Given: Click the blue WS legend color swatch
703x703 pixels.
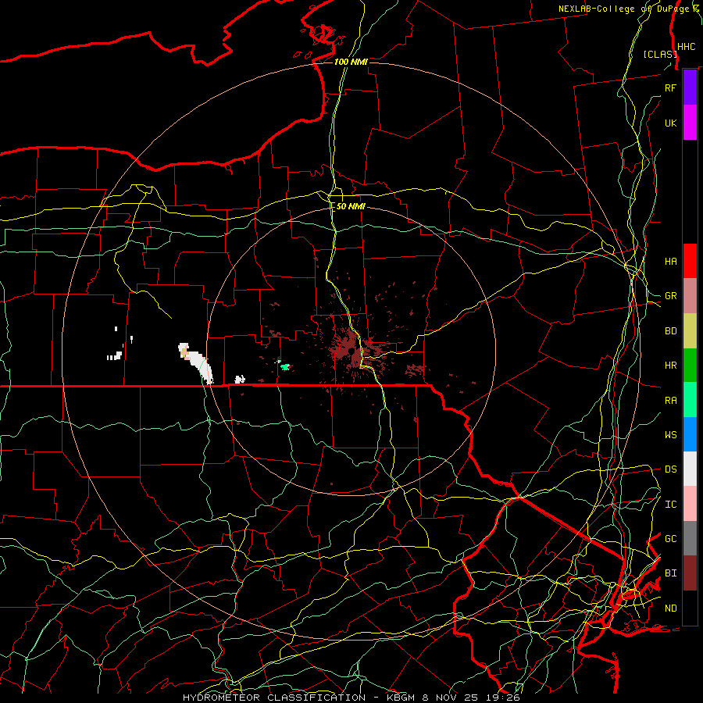Looking at the screenshot, I should point(690,434).
